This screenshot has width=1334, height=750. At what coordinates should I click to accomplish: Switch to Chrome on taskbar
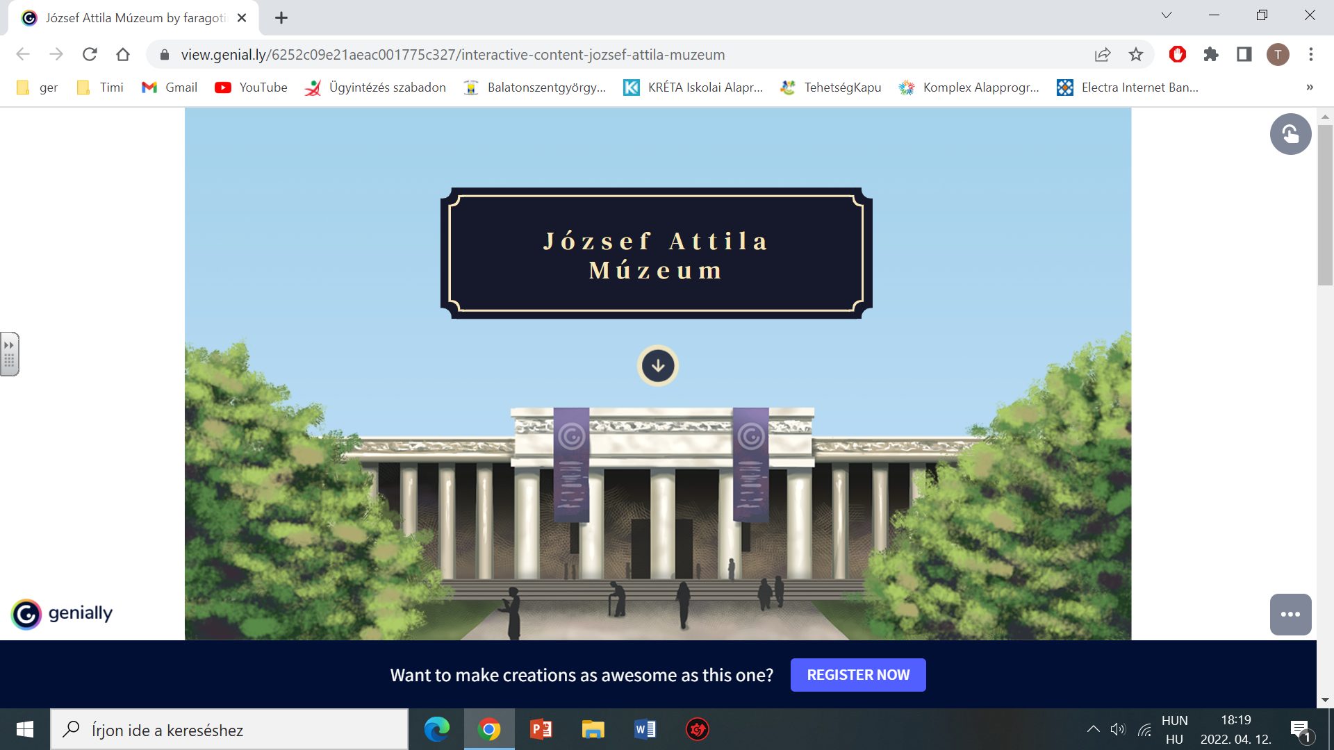pos(489,729)
